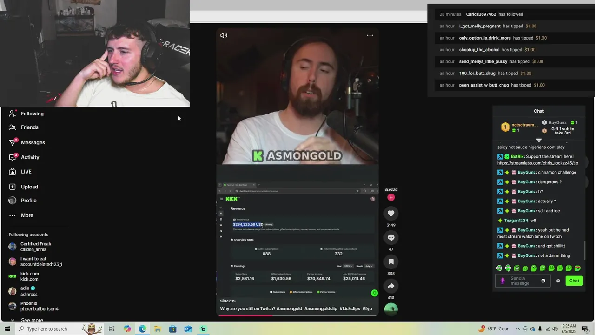Viewport: 595px width, 335px height.
Task: Open Certified Freak caiden_annis account
Action: pos(30,247)
